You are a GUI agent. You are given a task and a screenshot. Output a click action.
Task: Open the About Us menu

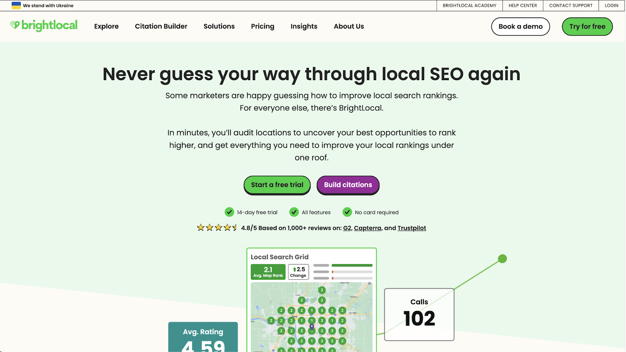pyautogui.click(x=349, y=26)
